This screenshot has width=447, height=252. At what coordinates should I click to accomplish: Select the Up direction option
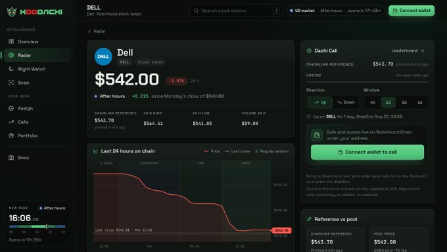[320, 102]
